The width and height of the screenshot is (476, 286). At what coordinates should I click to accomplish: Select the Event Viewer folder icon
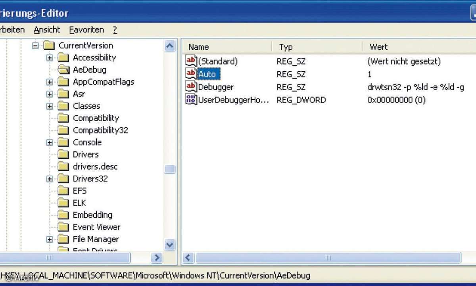point(63,227)
